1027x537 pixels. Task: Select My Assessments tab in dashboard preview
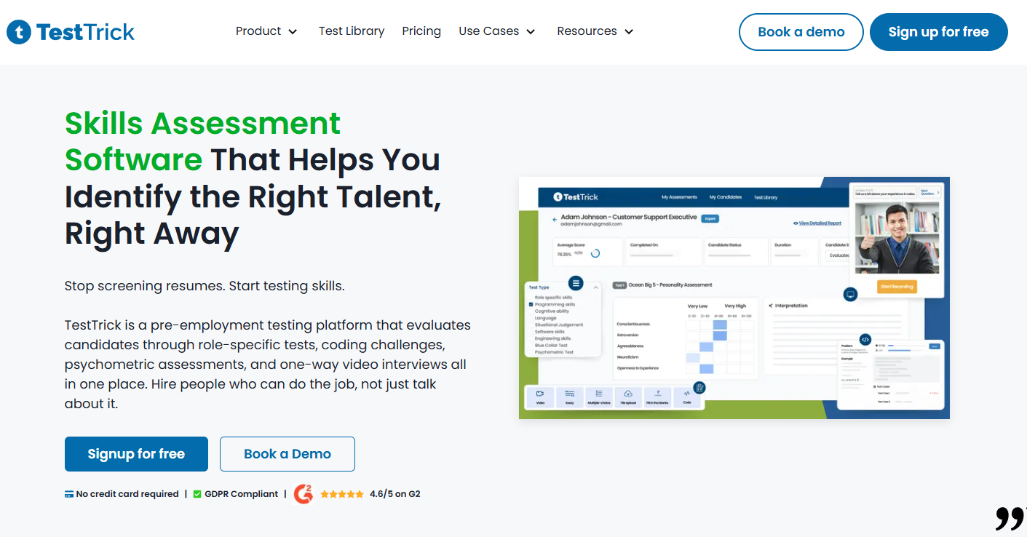[x=679, y=197]
